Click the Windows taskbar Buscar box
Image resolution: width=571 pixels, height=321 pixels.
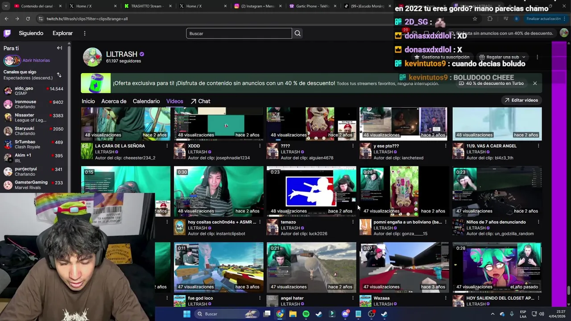228,314
